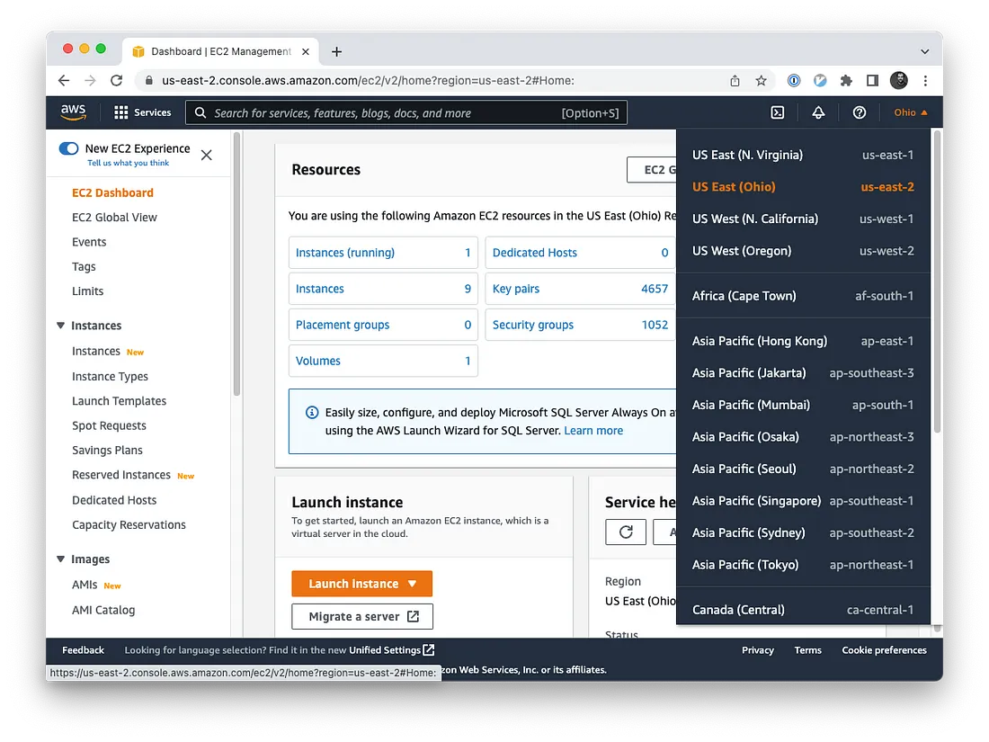Select Canada (Central) region
The image size is (989, 742).
pyautogui.click(x=803, y=610)
